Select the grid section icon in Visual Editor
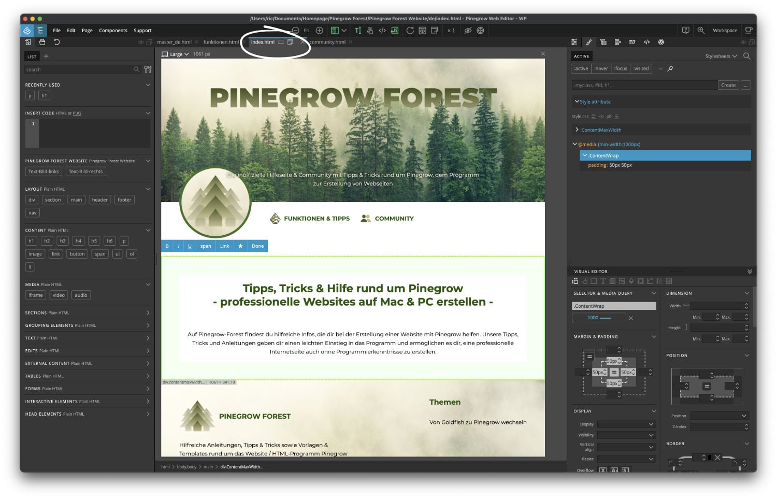Screen dimensions: 777x499 [669, 281]
